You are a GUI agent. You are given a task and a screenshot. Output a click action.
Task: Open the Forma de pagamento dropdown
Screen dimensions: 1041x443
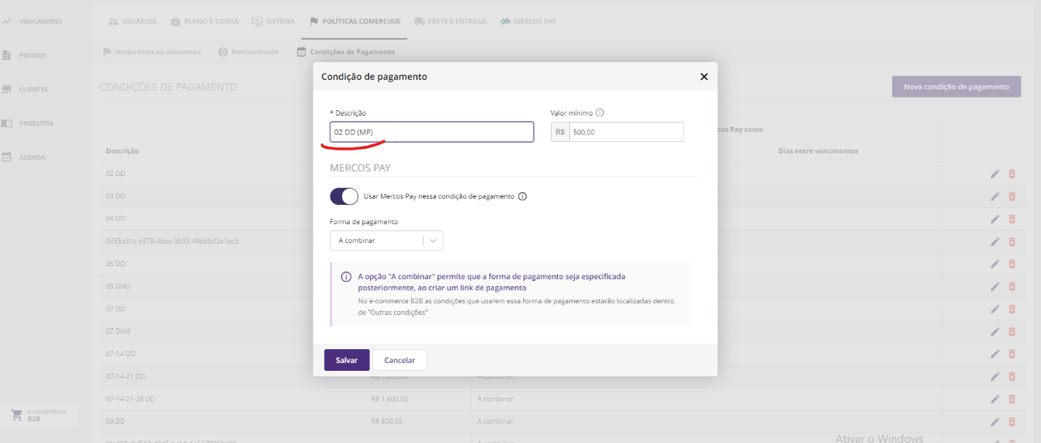386,241
